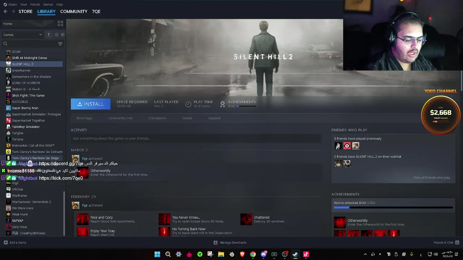The width and height of the screenshot is (463, 260).
Task: Open TikTok app from the taskbar
Action: 306,254
